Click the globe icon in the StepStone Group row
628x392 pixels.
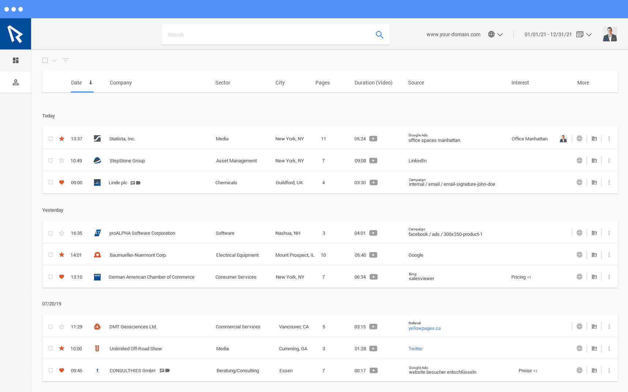pyautogui.click(x=579, y=161)
